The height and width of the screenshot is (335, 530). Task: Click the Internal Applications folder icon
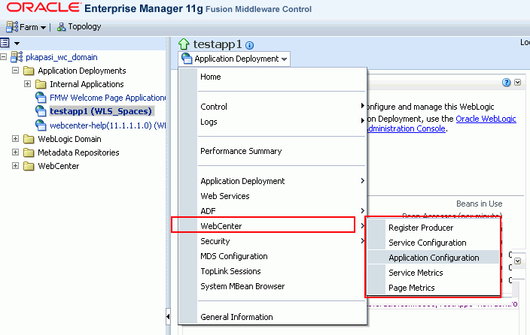click(41, 84)
